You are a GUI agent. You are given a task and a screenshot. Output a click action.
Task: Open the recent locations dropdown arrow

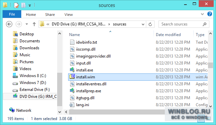(x=27, y=24)
